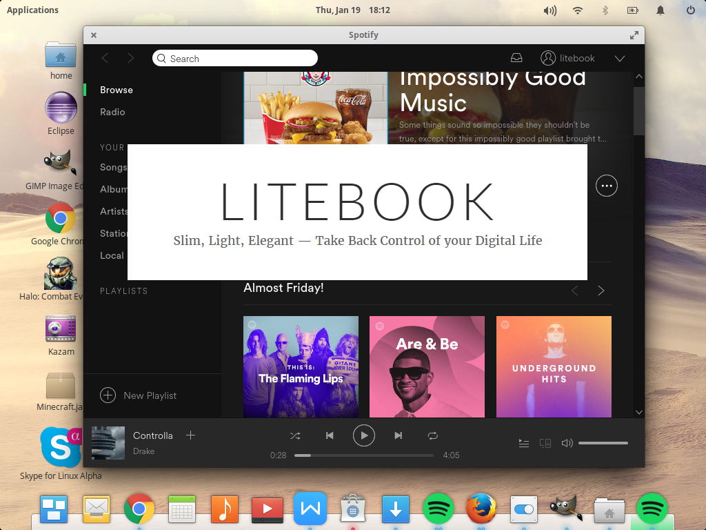This screenshot has height=530, width=706.
Task: Open Multitasking View in the dock
Action: 54,509
